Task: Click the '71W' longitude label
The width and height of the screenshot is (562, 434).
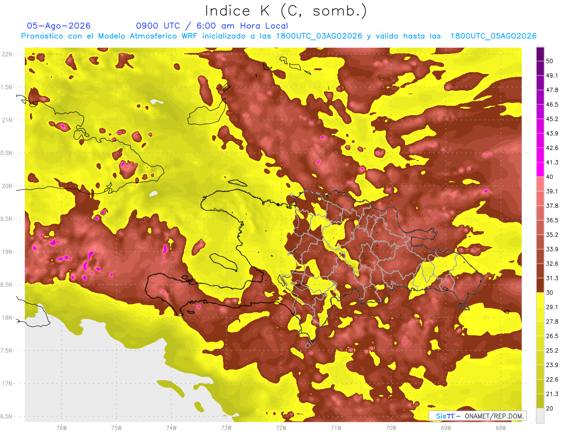Action: 336,428
